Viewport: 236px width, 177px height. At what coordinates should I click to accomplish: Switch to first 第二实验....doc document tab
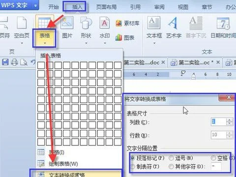(141, 62)
